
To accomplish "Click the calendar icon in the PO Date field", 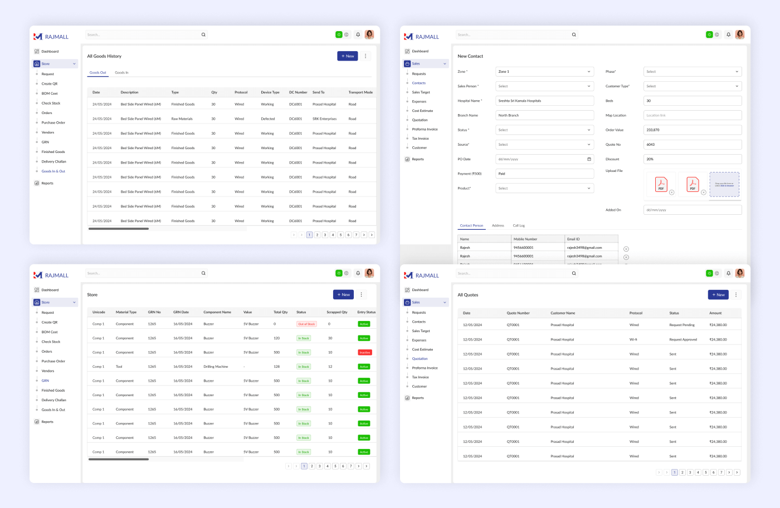I will [x=589, y=159].
